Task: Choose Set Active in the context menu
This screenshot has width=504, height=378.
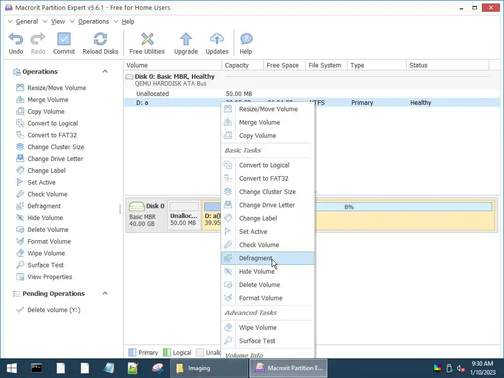Action: [267, 231]
